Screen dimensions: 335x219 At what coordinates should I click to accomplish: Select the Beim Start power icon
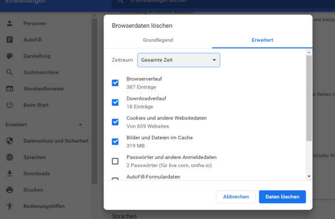[x=10, y=105]
